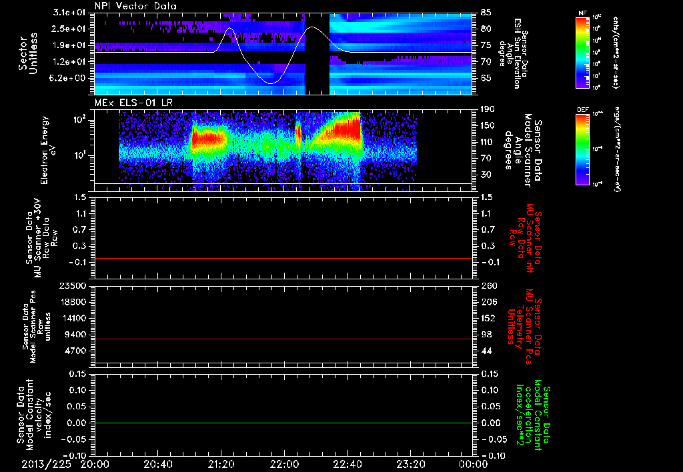Viewport: 683px width, 472px height.
Task: Click the red "MU Scanner Pos Telemetry" axis title
Action: [x=524, y=327]
